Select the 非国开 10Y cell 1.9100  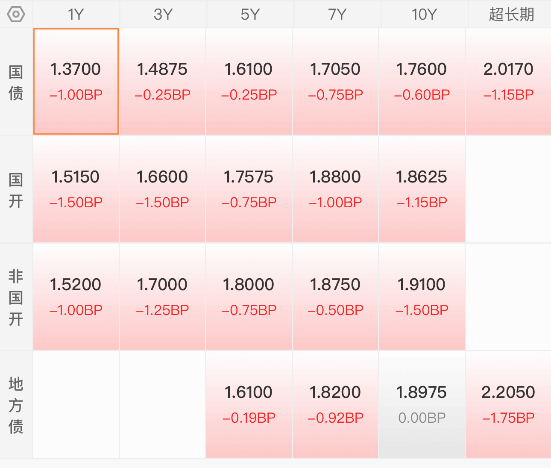[422, 297]
